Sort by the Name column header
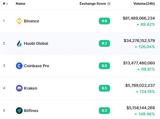The height and width of the screenshot is (119, 160). coord(20,4)
